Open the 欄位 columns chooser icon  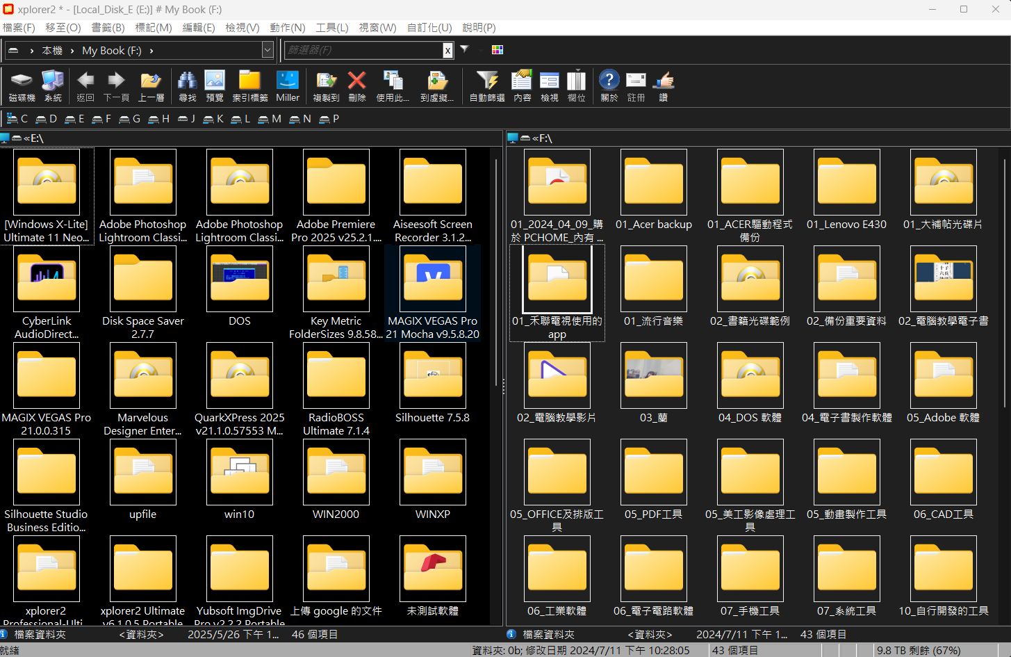(x=576, y=86)
